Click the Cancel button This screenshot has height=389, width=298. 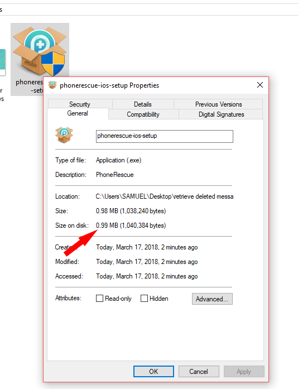[x=199, y=371]
